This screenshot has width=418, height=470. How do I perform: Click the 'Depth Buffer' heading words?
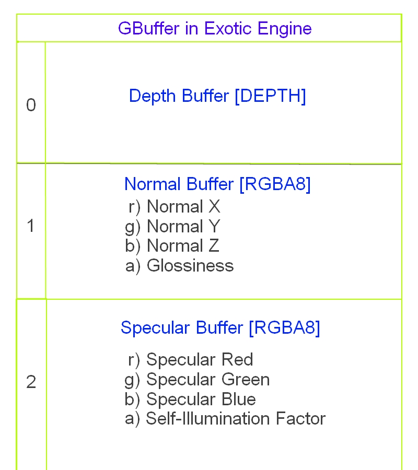pos(179,96)
